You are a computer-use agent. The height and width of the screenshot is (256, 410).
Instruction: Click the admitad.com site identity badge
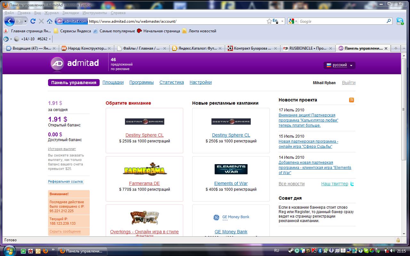point(71,21)
